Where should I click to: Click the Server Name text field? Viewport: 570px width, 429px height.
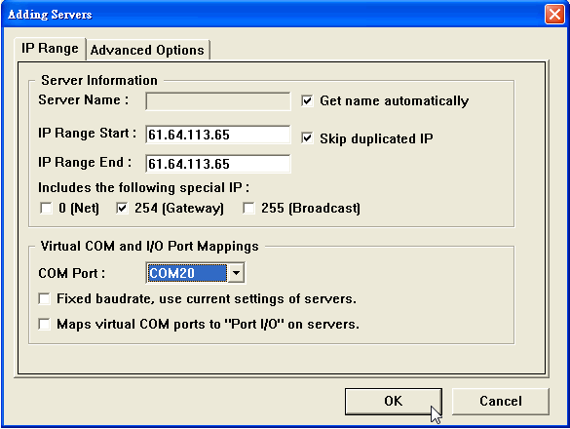217,100
